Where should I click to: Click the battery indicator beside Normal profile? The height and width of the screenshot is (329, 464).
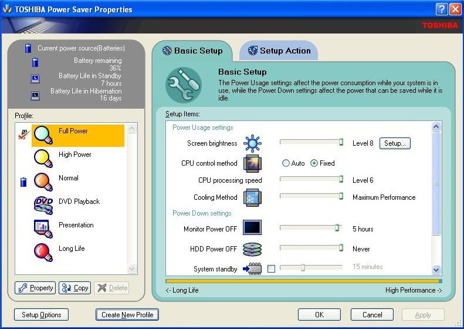pyautogui.click(x=23, y=182)
